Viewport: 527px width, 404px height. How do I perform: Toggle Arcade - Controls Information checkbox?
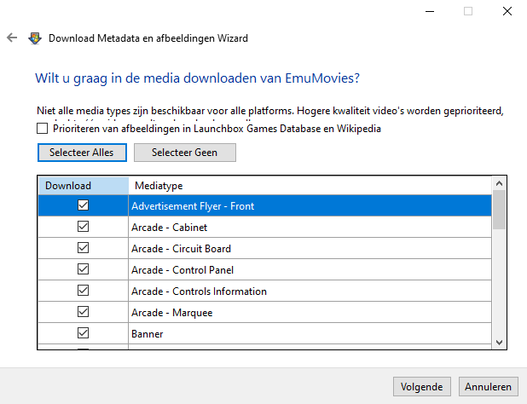tap(83, 291)
